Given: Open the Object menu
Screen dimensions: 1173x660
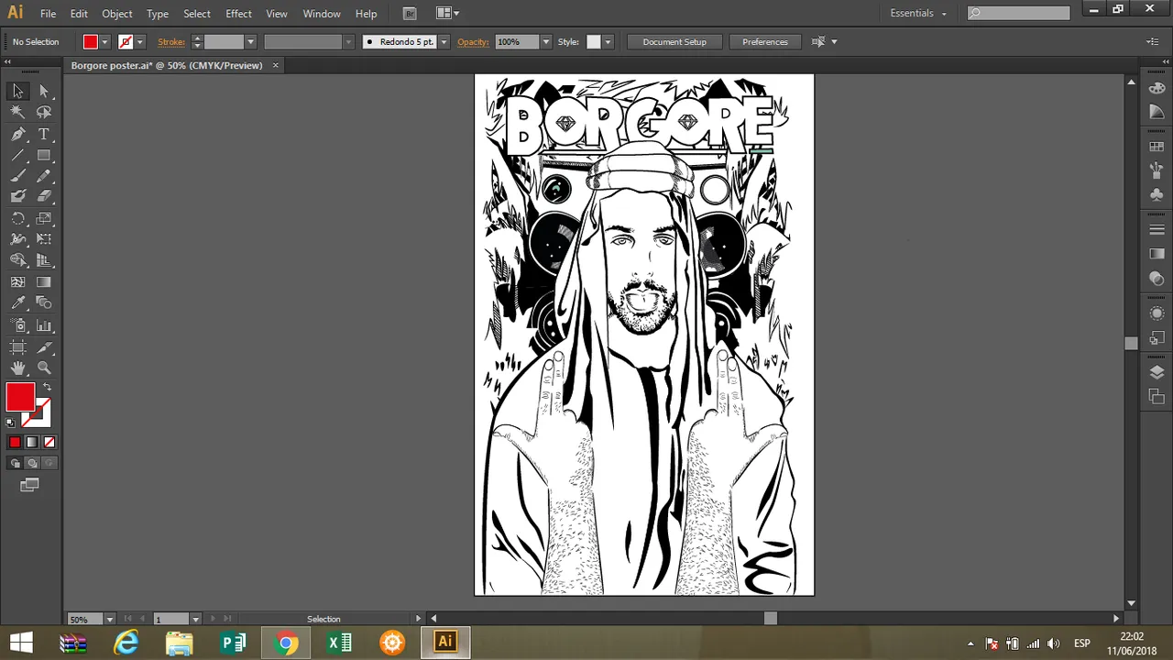Looking at the screenshot, I should (x=117, y=14).
